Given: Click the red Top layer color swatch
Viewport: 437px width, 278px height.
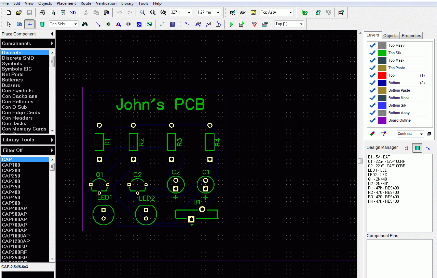Looking at the screenshot, I should [382, 75].
